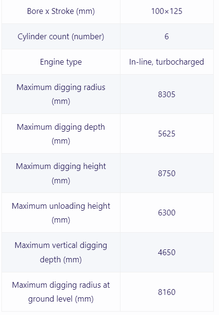Click the Cylinder count (number) label

(x=61, y=36)
